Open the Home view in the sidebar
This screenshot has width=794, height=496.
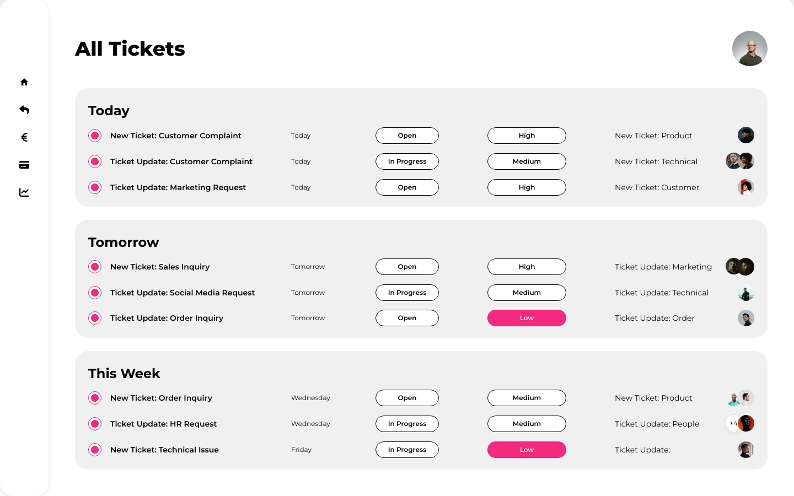tap(24, 82)
